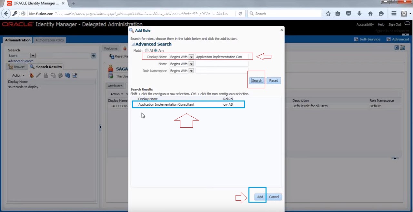Click the Firefox home icon
Viewport: 413px width, 212px height.
(x=370, y=14)
